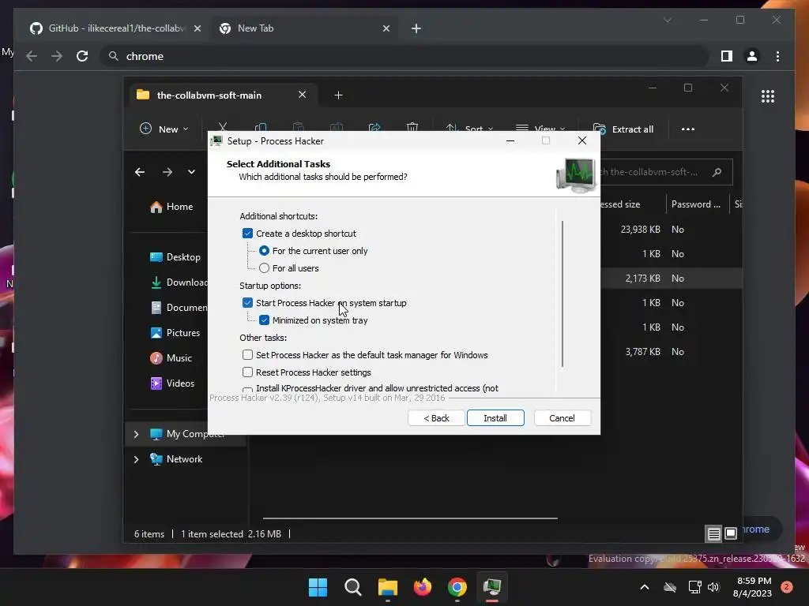Open Google Chrome from taskbar
The height and width of the screenshot is (606, 809).
[457, 587]
